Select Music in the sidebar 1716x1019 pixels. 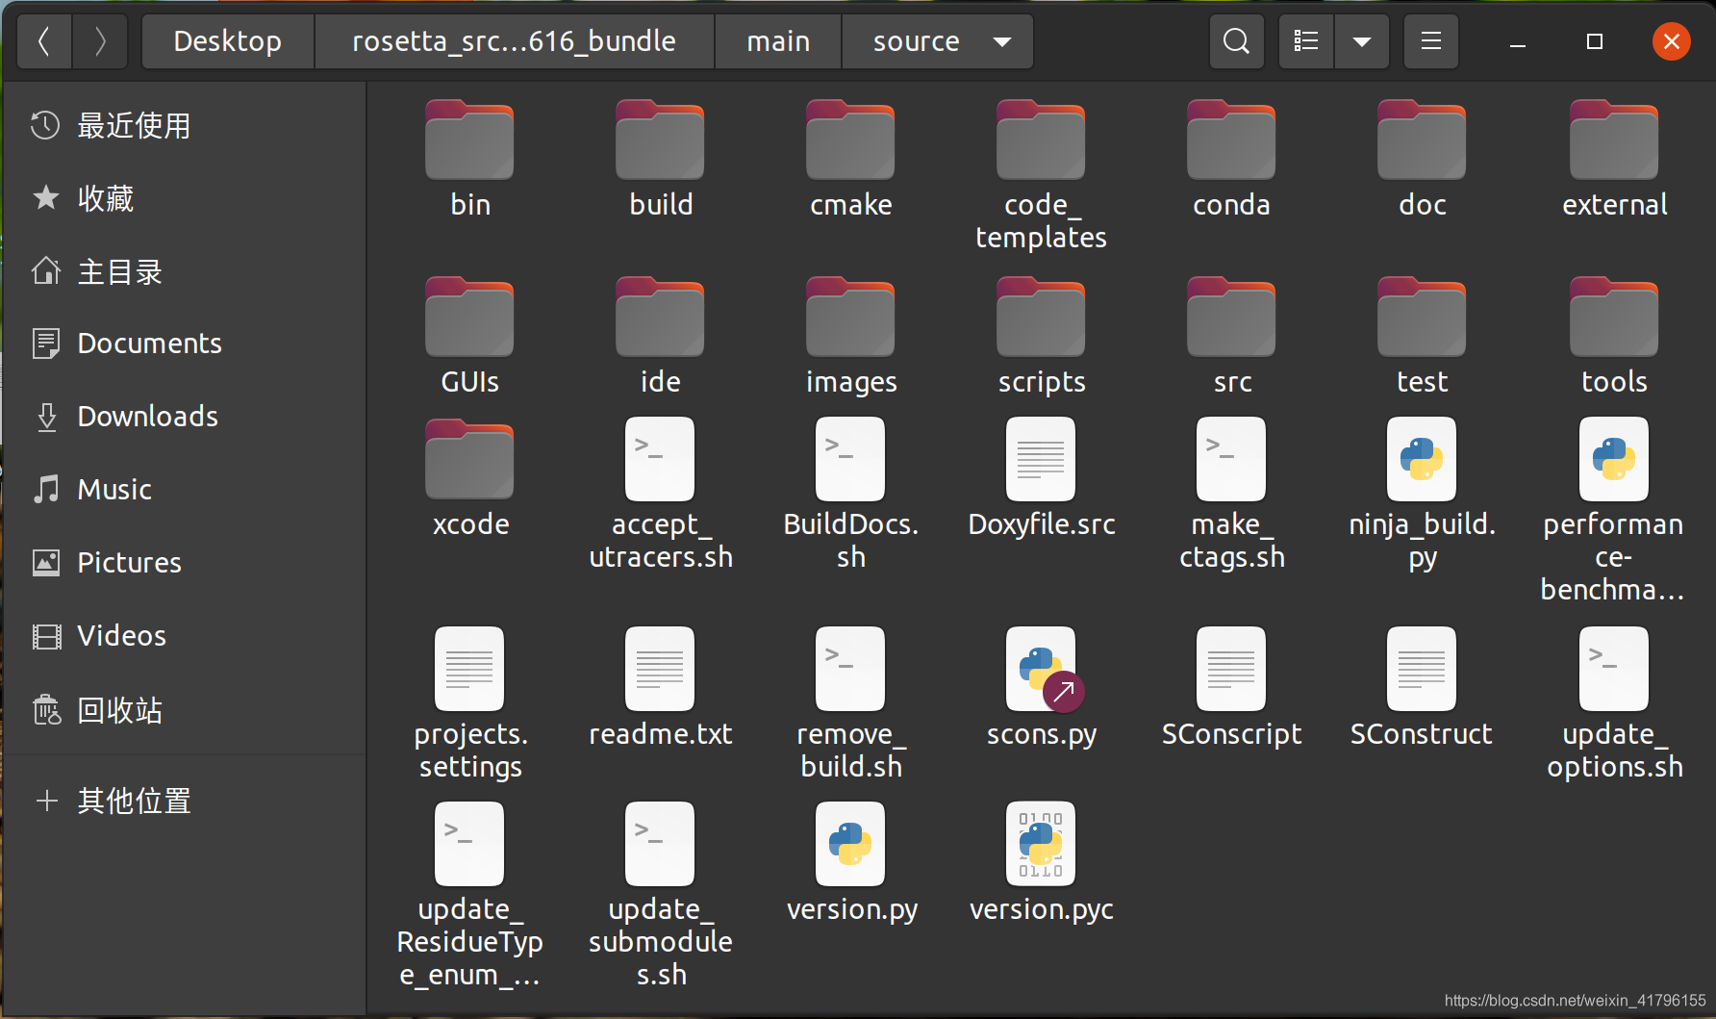tap(183, 490)
